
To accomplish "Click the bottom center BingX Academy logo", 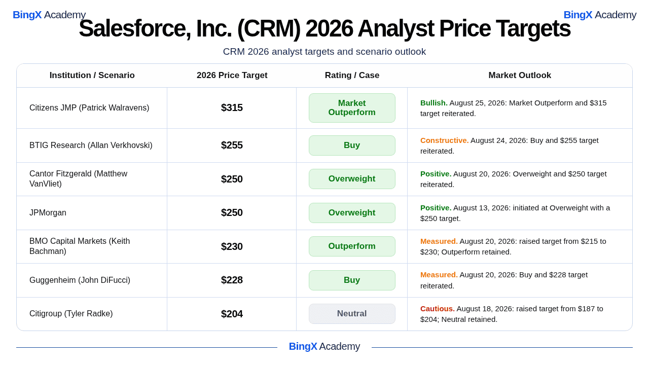I will point(324,346).
